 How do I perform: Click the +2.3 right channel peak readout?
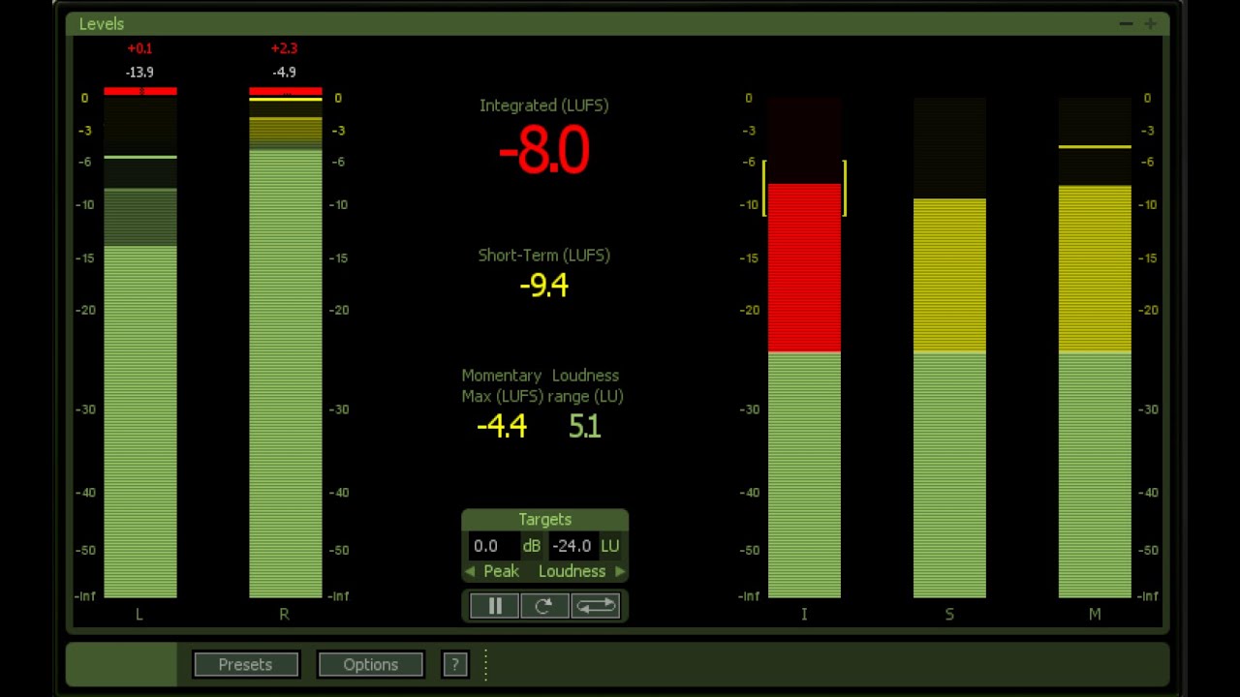click(x=284, y=48)
